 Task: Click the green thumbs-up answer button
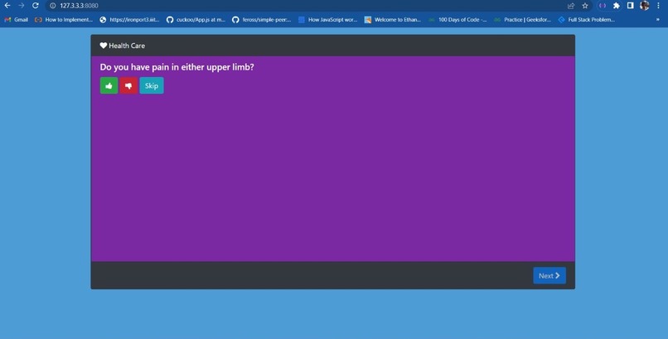point(109,85)
